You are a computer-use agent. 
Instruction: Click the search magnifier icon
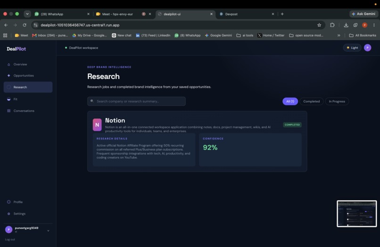point(92,101)
